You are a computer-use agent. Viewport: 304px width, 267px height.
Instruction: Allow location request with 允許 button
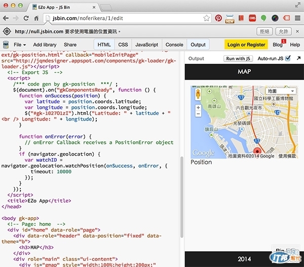pos(283,31)
